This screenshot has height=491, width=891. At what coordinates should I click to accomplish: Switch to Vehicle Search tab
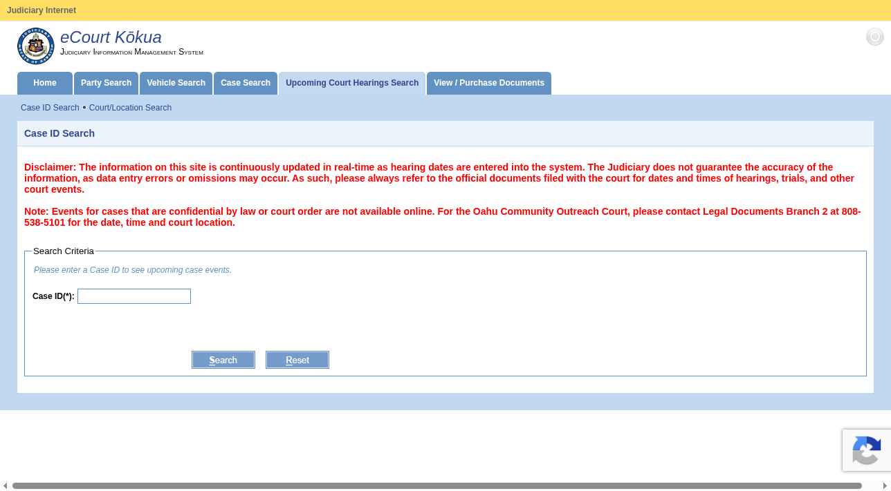coord(176,83)
